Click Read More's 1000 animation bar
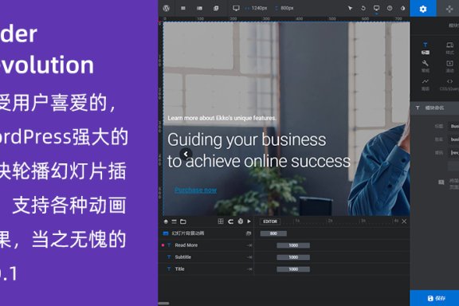459x306 pixels. click(293, 245)
